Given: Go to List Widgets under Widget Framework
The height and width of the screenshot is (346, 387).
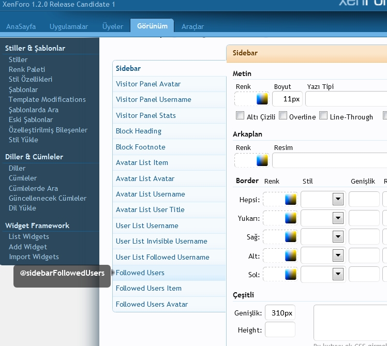Looking at the screenshot, I should pyautogui.click(x=29, y=236).
